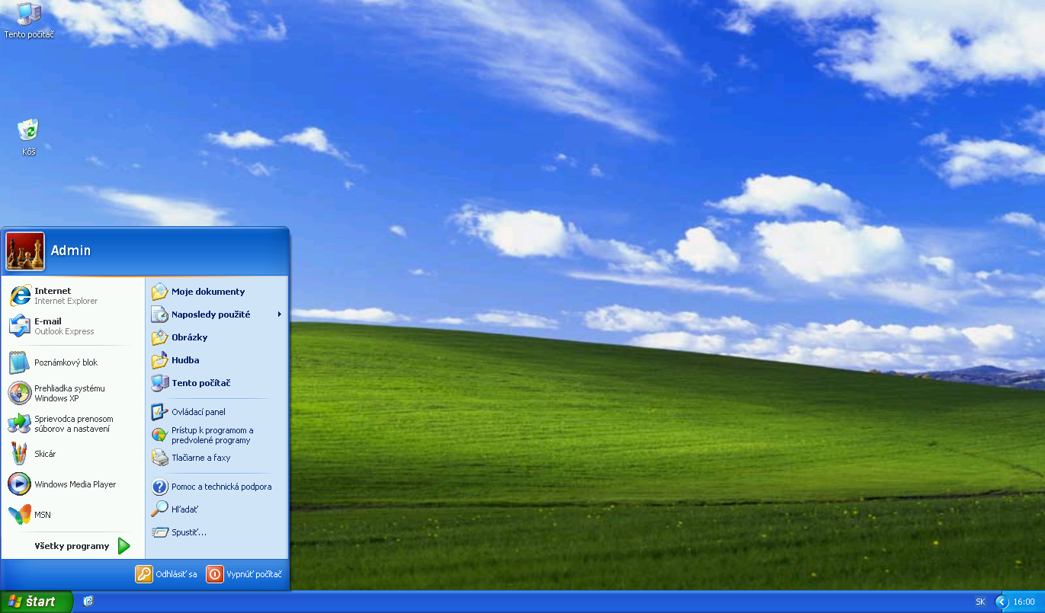Viewport: 1045px width, 613px height.
Task: Open Poznámkový blok (Notepad)
Action: tap(65, 362)
